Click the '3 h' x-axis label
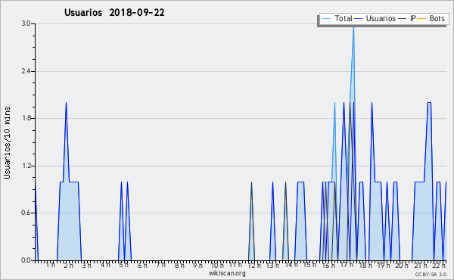 [86, 265]
